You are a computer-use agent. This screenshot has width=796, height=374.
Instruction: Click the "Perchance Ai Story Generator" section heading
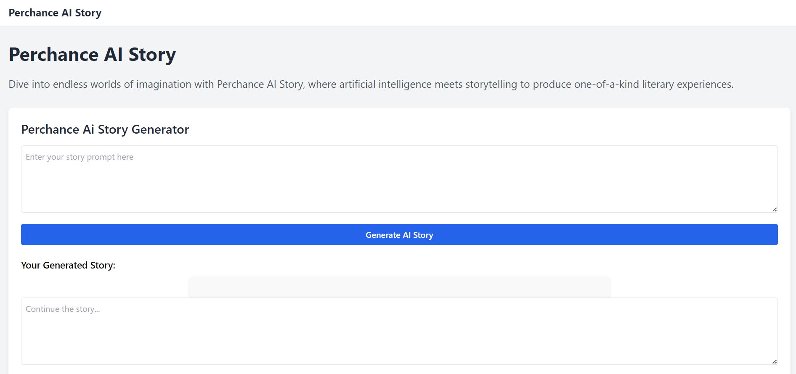tap(105, 129)
